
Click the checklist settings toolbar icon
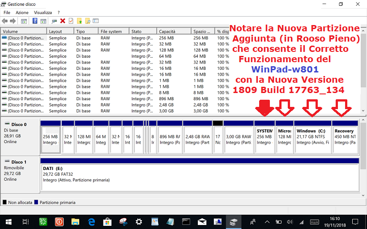[x=96, y=21]
